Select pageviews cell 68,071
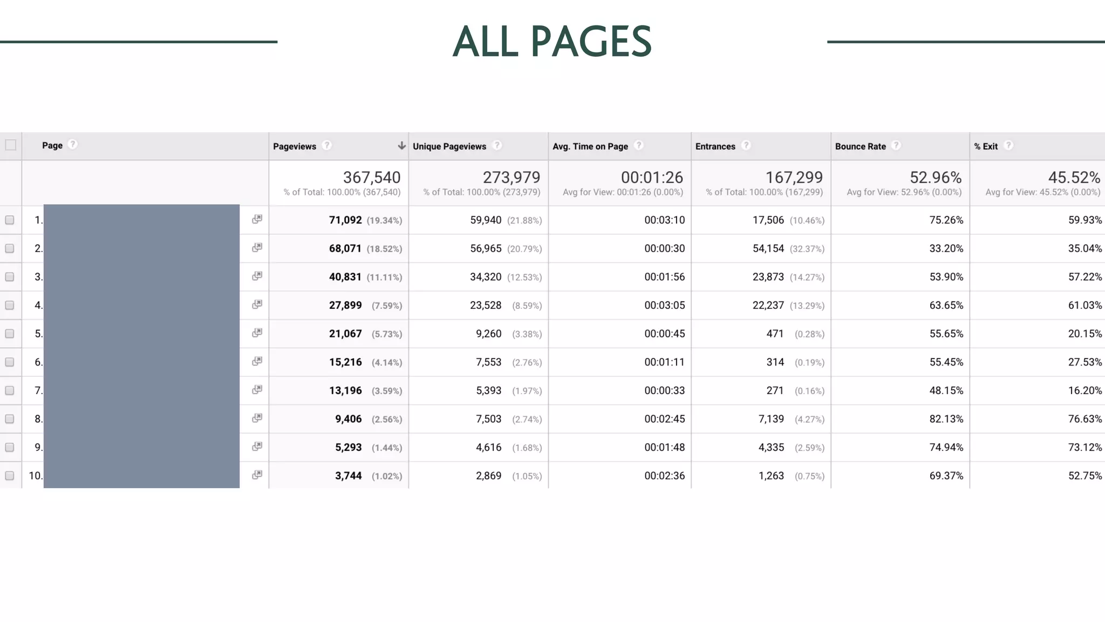The image size is (1105, 622). point(345,248)
